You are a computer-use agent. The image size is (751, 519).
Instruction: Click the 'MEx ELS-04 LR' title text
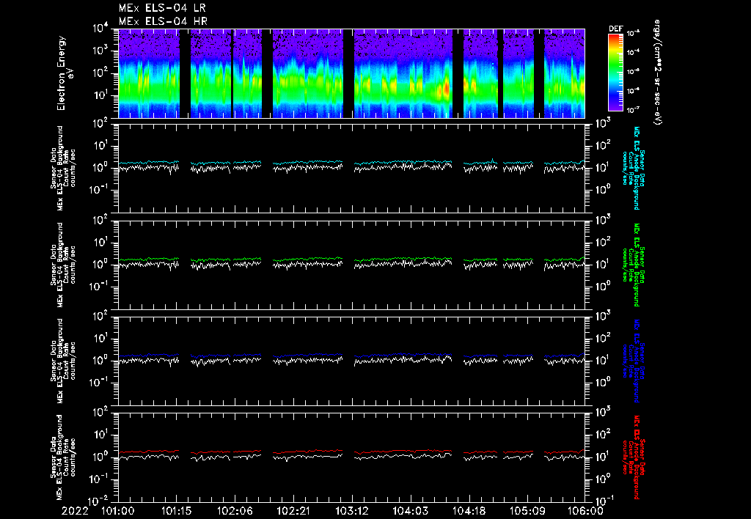click(x=162, y=8)
